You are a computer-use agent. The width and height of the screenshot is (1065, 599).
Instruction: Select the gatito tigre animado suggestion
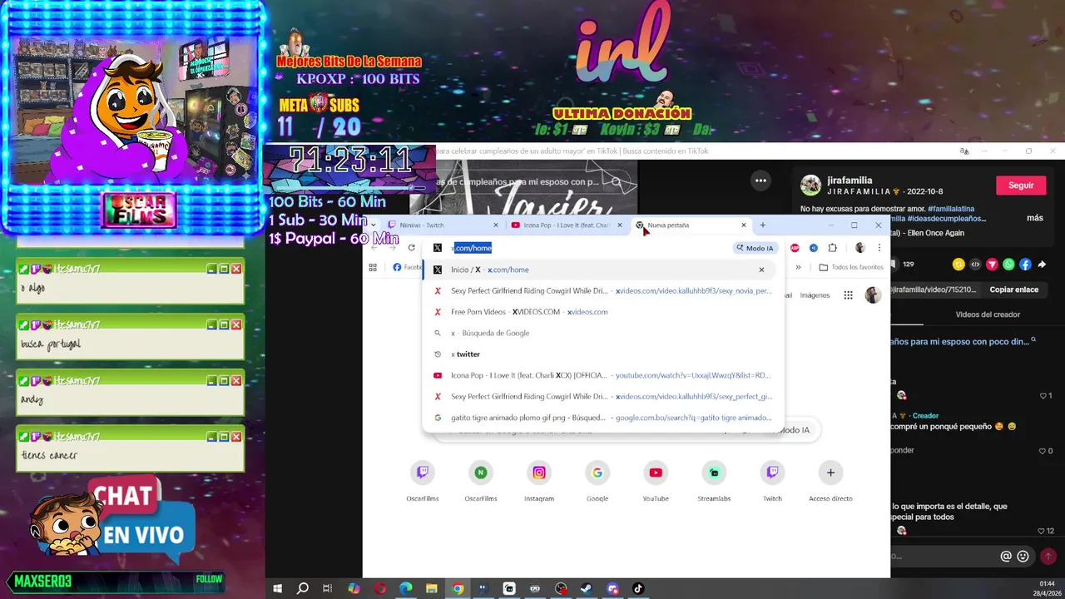pos(599,418)
